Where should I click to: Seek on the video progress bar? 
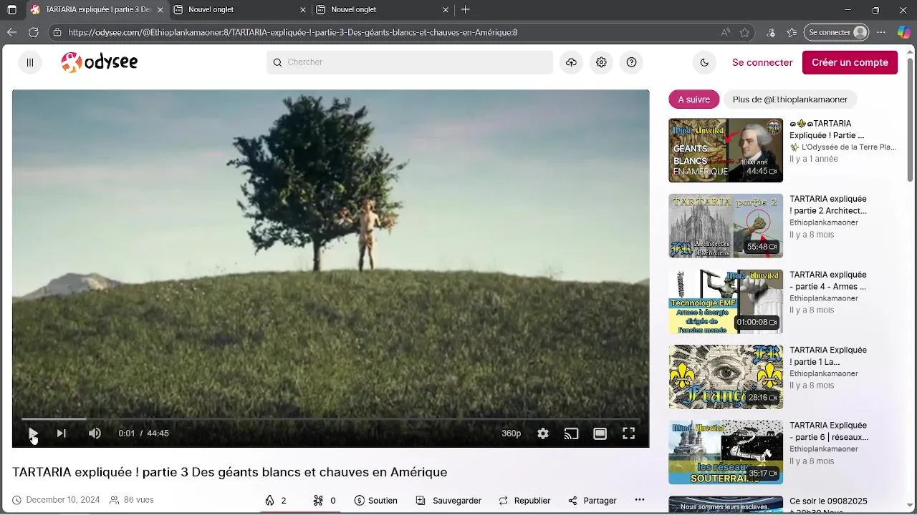(x=330, y=418)
